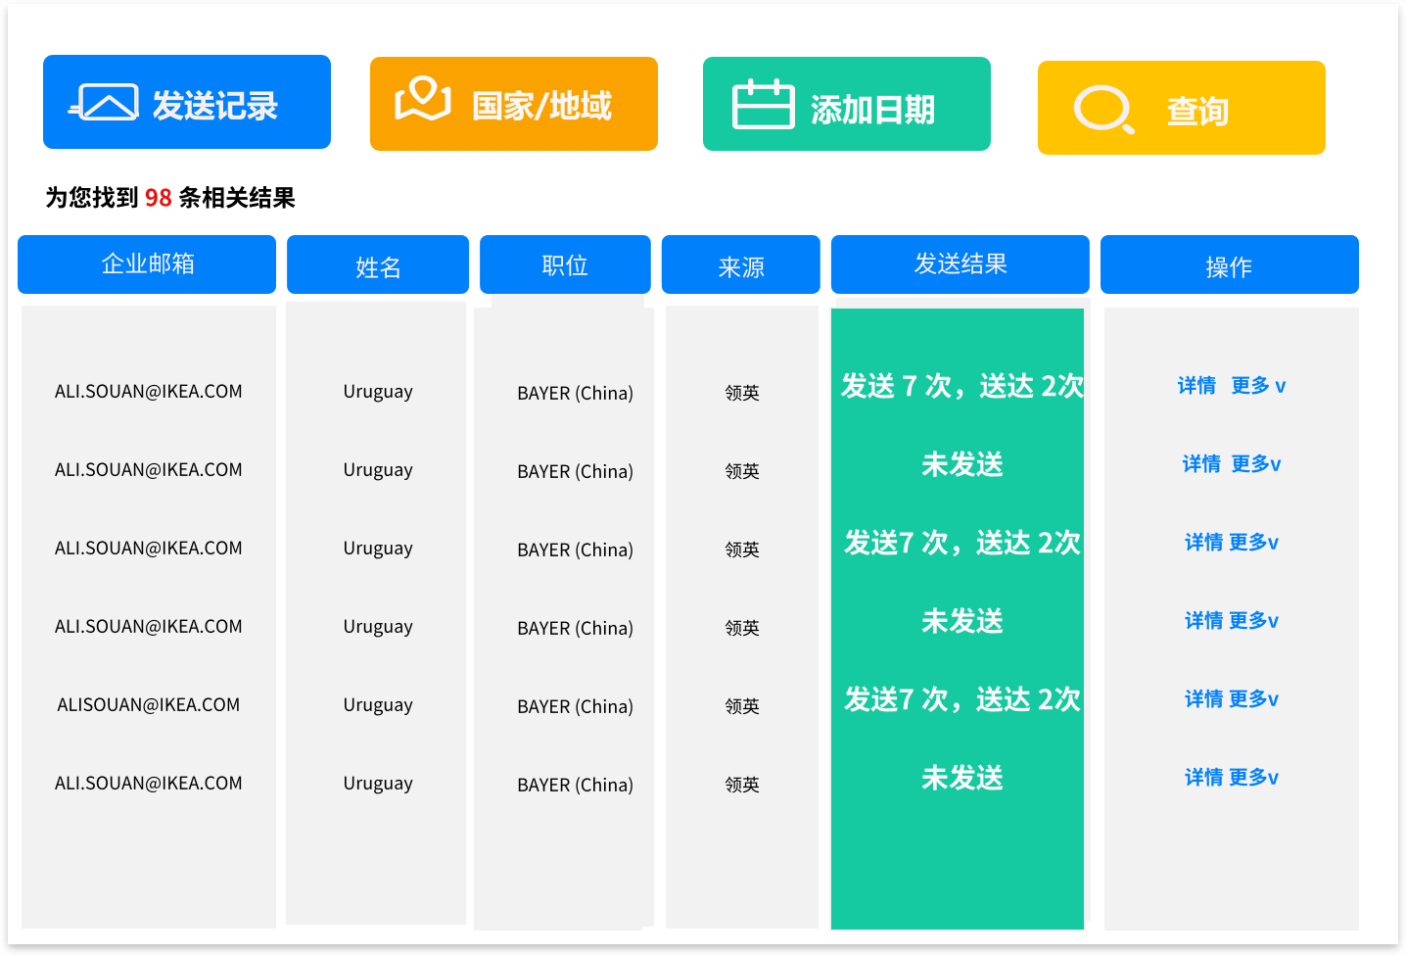
Task: Click the calendar icon on 添加日期
Action: [764, 104]
